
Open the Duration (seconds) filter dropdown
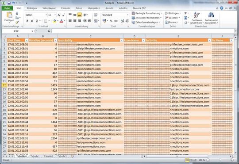(x=55, y=40)
